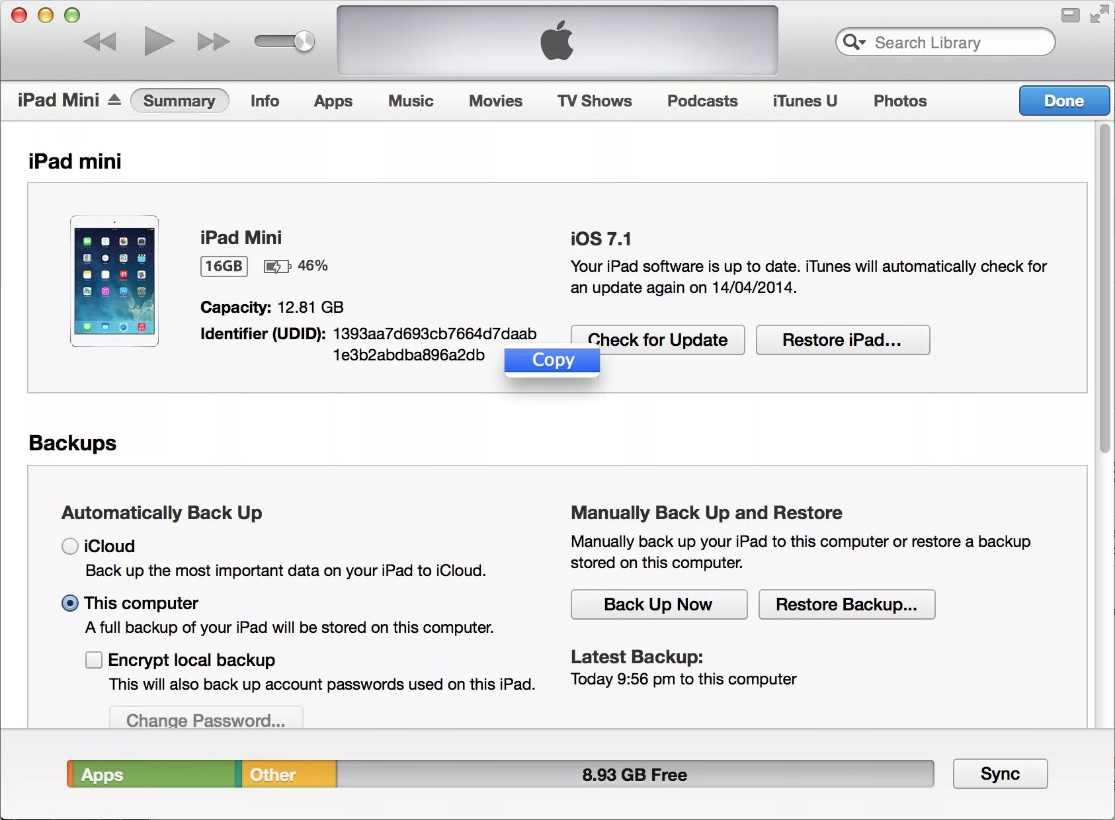Click the Sync button
Screen dimensions: 1115x820
(1000, 774)
